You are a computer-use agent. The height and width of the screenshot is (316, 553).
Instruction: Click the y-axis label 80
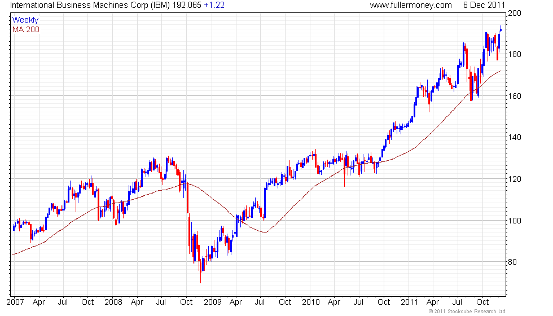[x=512, y=262]
